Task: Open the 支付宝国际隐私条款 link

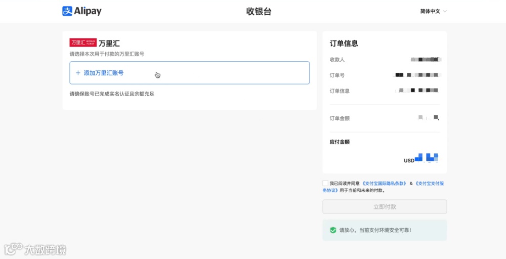Action: pyautogui.click(x=385, y=183)
